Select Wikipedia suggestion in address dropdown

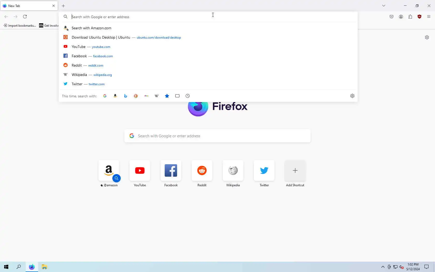[208, 75]
